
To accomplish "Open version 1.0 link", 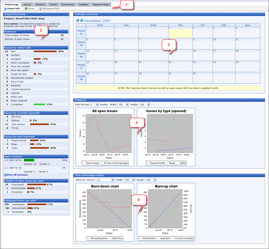I will [6, 160].
